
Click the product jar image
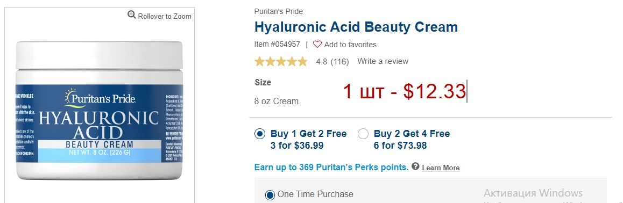coord(100,111)
